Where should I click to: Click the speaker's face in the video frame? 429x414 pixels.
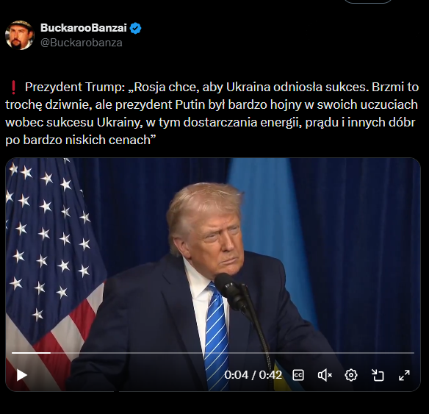point(220,240)
